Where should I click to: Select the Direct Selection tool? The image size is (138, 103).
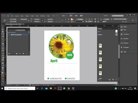click(x=3, y=29)
